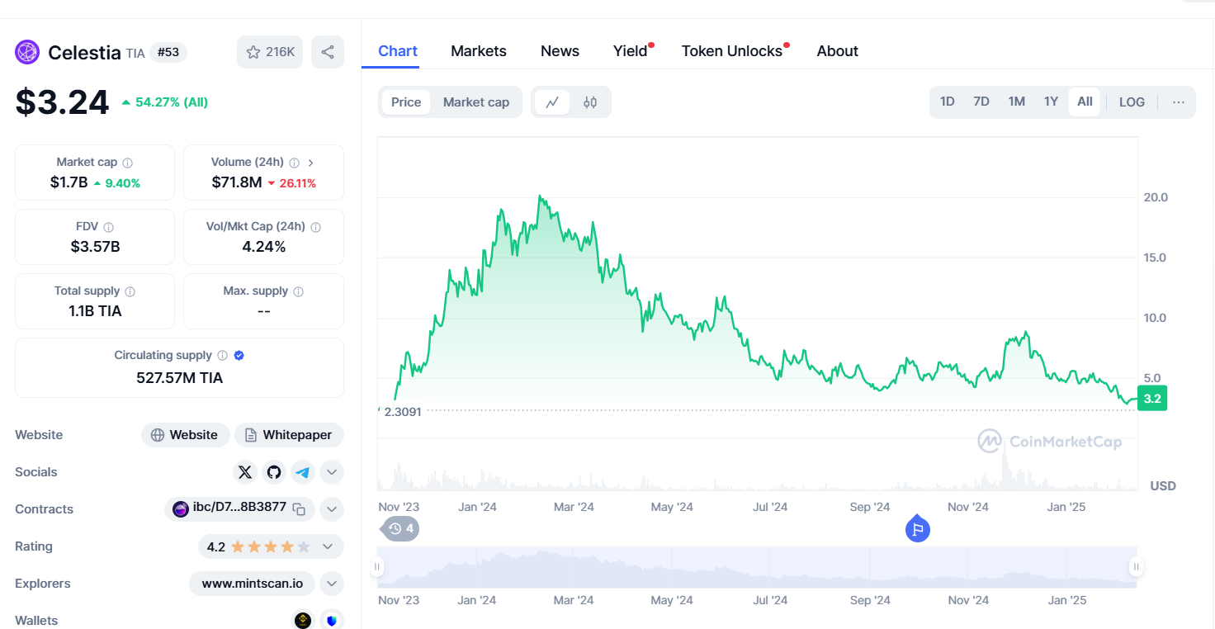Click the 3.2 current price label on axis
This screenshot has height=629, width=1215.
(1152, 399)
